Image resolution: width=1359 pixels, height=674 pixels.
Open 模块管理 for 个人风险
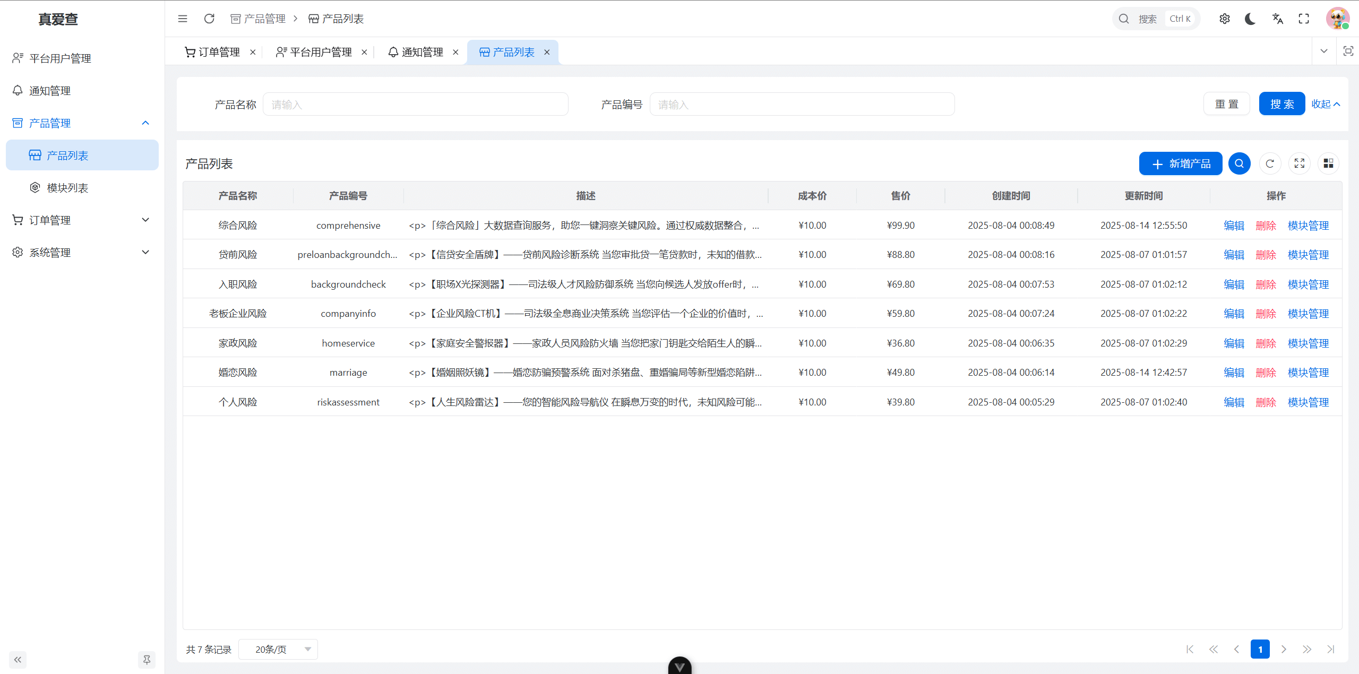pyautogui.click(x=1308, y=402)
